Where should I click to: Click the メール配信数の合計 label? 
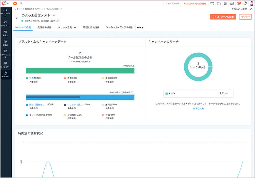pyautogui.click(x=80, y=57)
